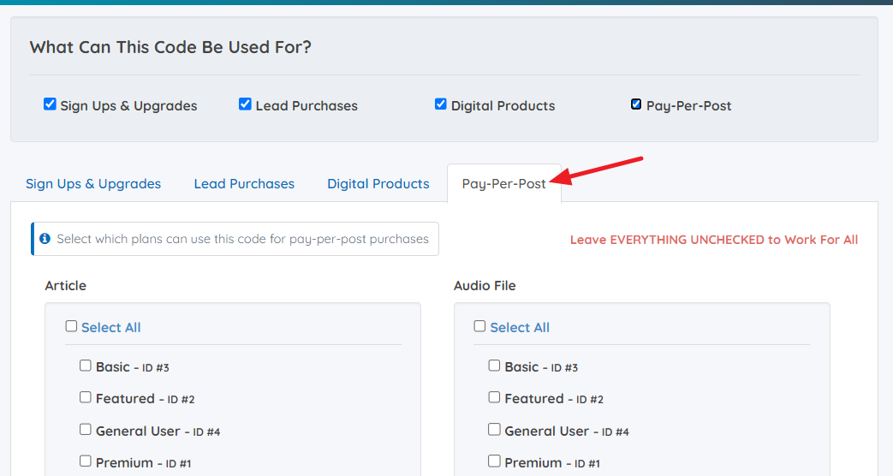Image resolution: width=893 pixels, height=476 pixels.
Task: Check Premium ID #1 under Article
Action: pos(86,461)
